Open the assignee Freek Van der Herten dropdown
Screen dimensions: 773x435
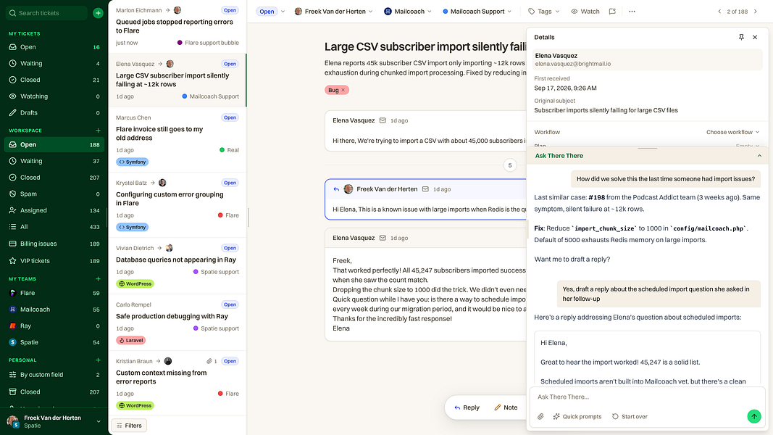click(x=333, y=12)
